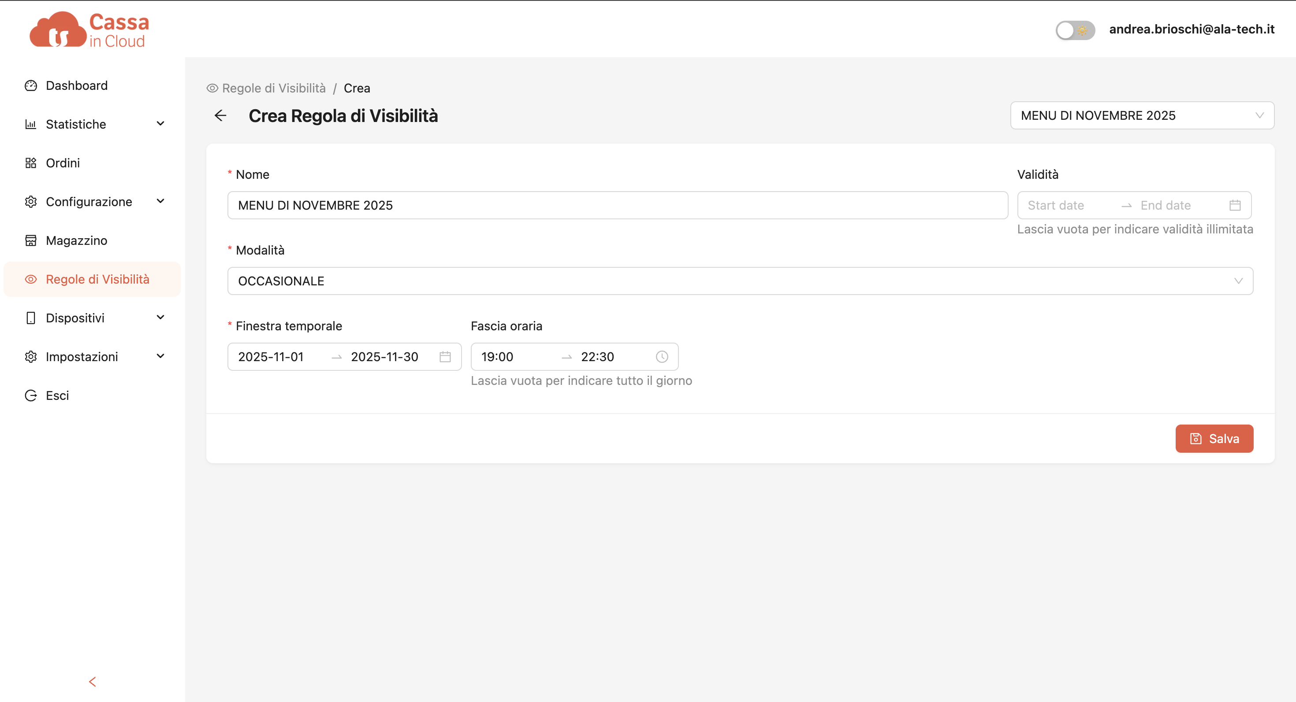Go to Regole di Visibilità breadcrumb link
The width and height of the screenshot is (1296, 702).
point(273,88)
